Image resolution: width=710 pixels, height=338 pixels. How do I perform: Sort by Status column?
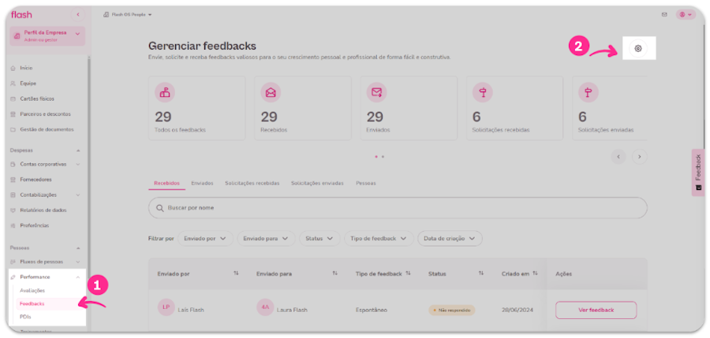pos(481,273)
